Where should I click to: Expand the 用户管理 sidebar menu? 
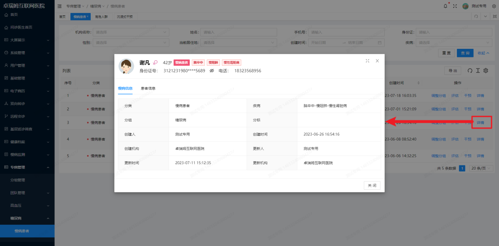point(27,65)
